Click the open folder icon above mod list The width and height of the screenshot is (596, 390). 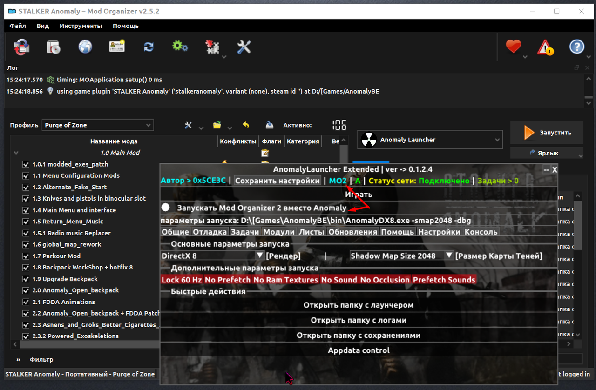pos(217,125)
